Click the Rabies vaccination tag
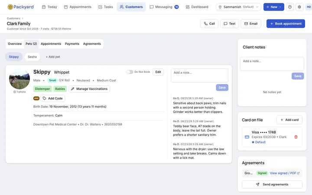Viewport: 312px width, 195px height. 60,89
